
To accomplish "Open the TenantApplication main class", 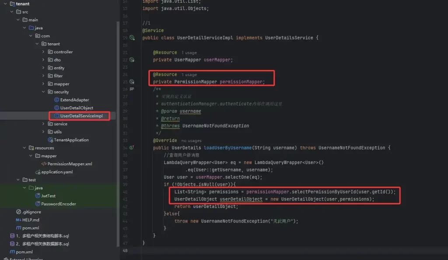I will tap(71, 140).
